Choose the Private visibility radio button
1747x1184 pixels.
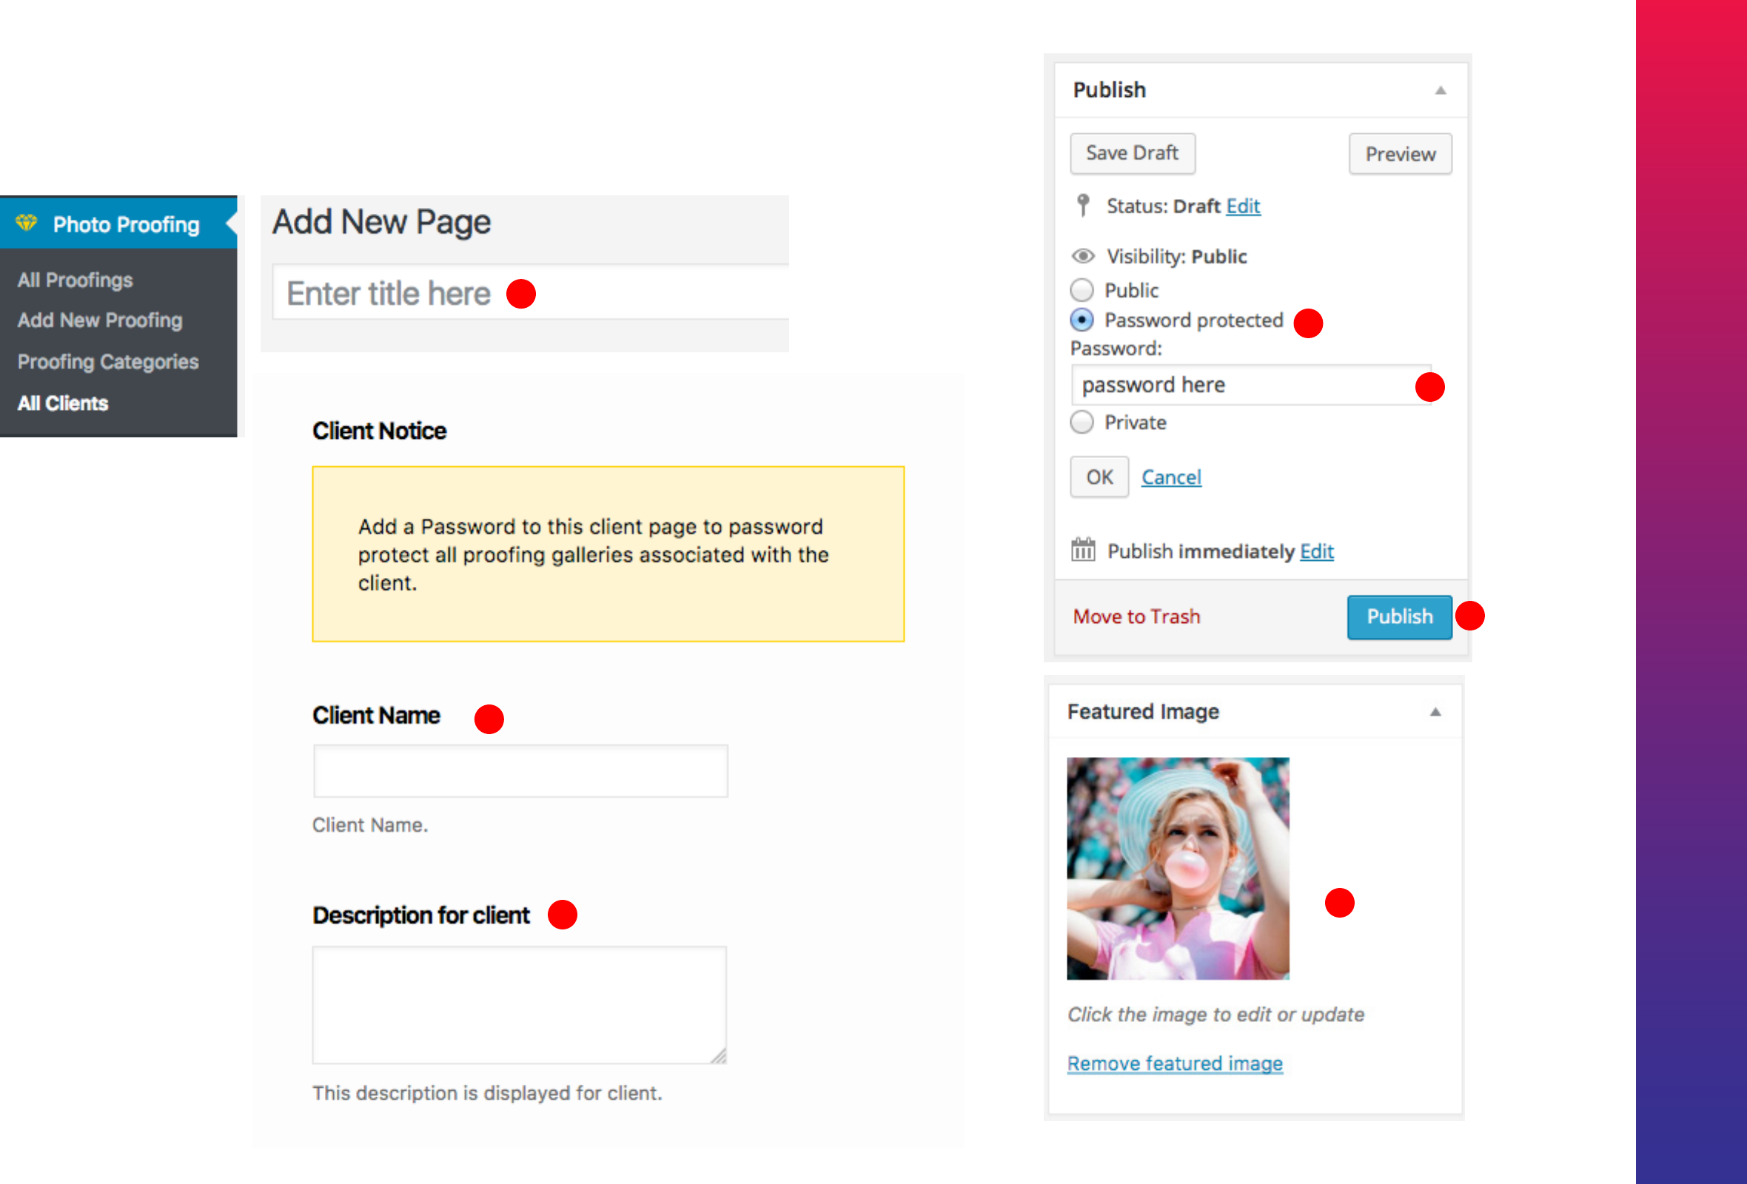click(x=1082, y=423)
